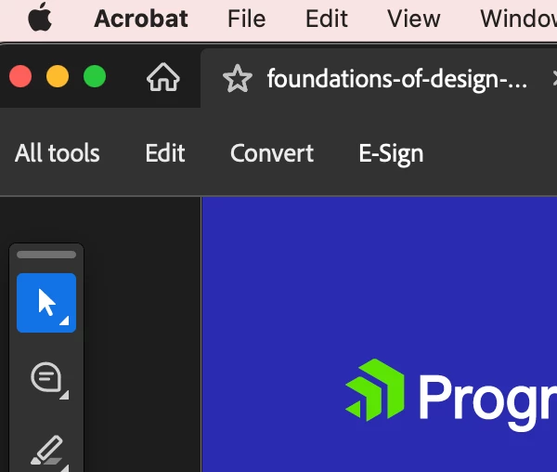Open the View menu
The image size is (557, 472).
[x=413, y=19]
